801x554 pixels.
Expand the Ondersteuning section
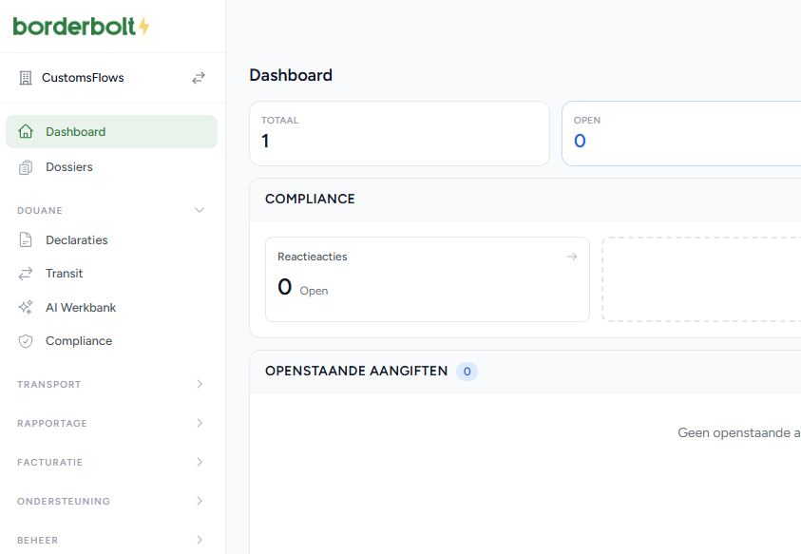pos(200,501)
